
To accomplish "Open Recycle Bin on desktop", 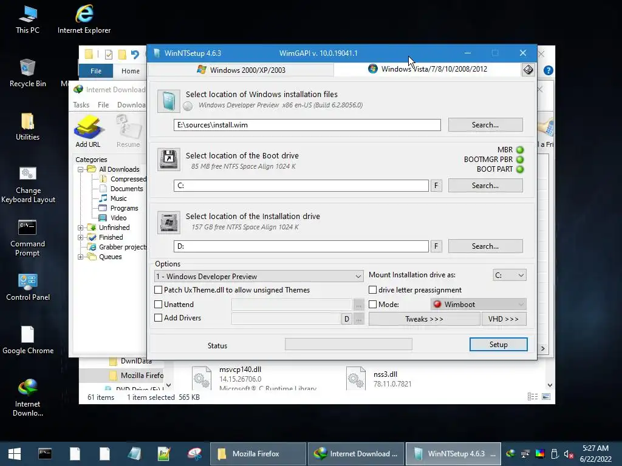I will 27,73.
